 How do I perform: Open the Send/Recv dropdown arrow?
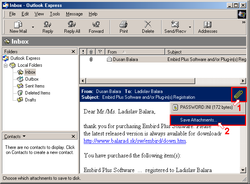(190, 27)
